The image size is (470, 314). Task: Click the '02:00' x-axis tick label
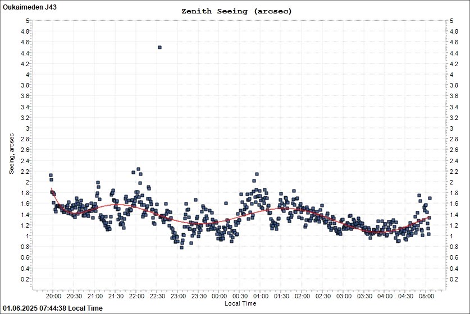click(x=302, y=296)
